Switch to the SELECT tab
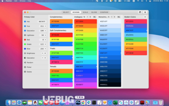This screenshot has width=169, height=106. click(66, 12)
